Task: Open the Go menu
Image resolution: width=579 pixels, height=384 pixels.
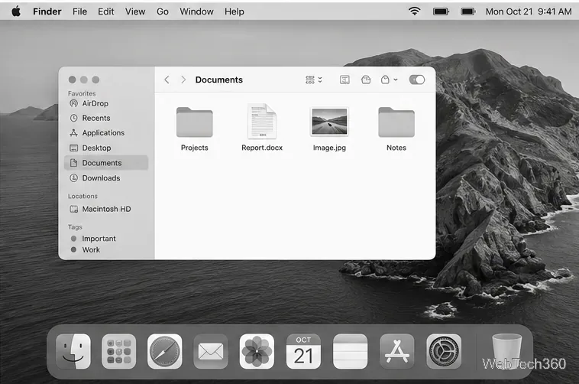Action: click(x=163, y=11)
